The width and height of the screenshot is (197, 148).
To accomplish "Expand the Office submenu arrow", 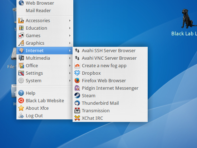I will [70, 65].
